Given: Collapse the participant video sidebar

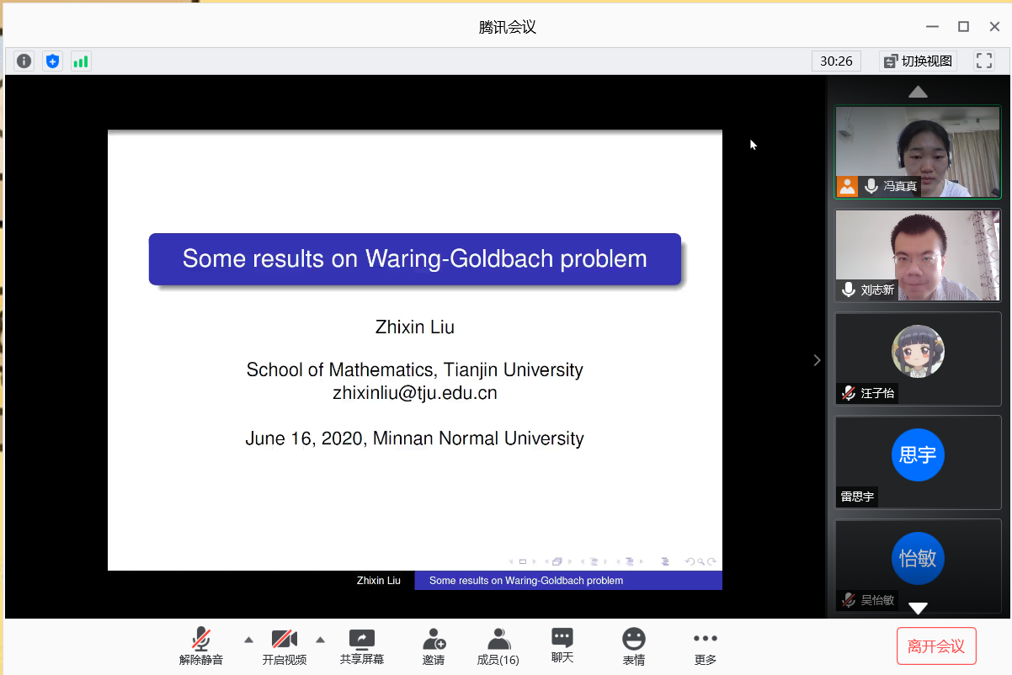Looking at the screenshot, I should click(816, 360).
